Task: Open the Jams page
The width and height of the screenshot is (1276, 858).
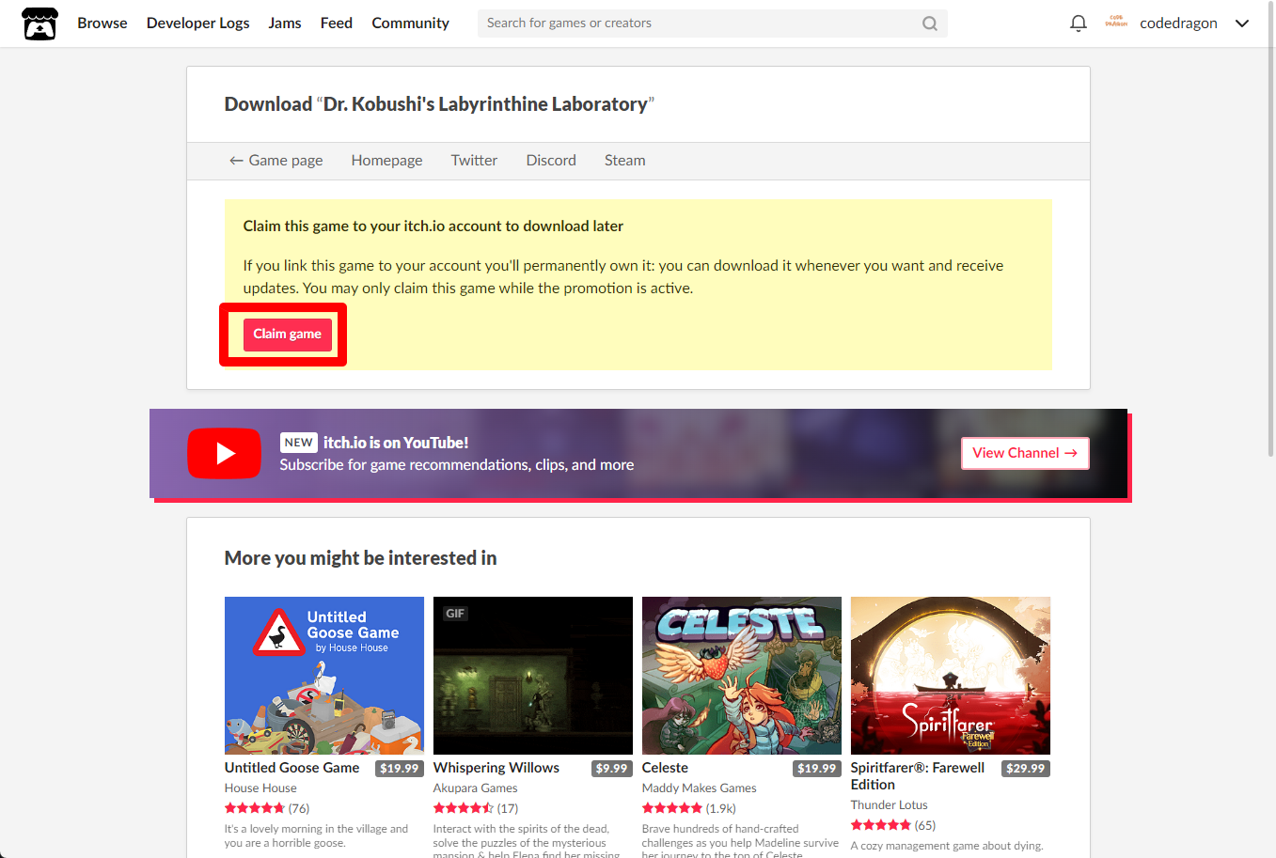Action: [x=285, y=23]
